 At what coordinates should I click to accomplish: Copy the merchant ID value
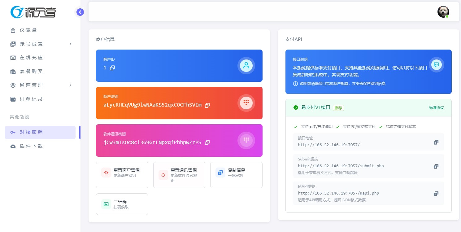point(112,68)
